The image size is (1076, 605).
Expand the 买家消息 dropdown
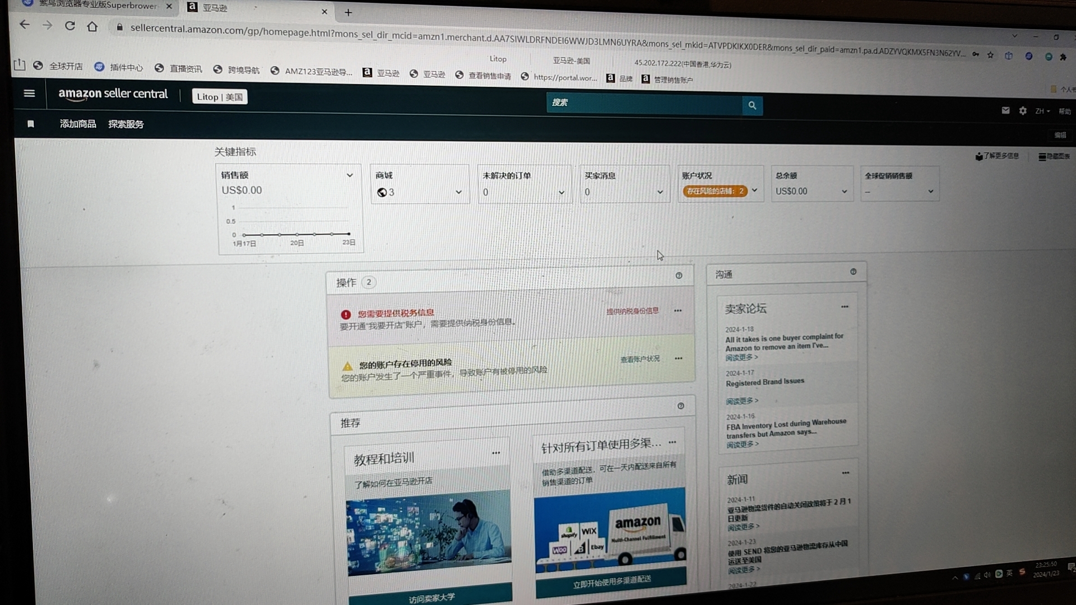click(660, 192)
